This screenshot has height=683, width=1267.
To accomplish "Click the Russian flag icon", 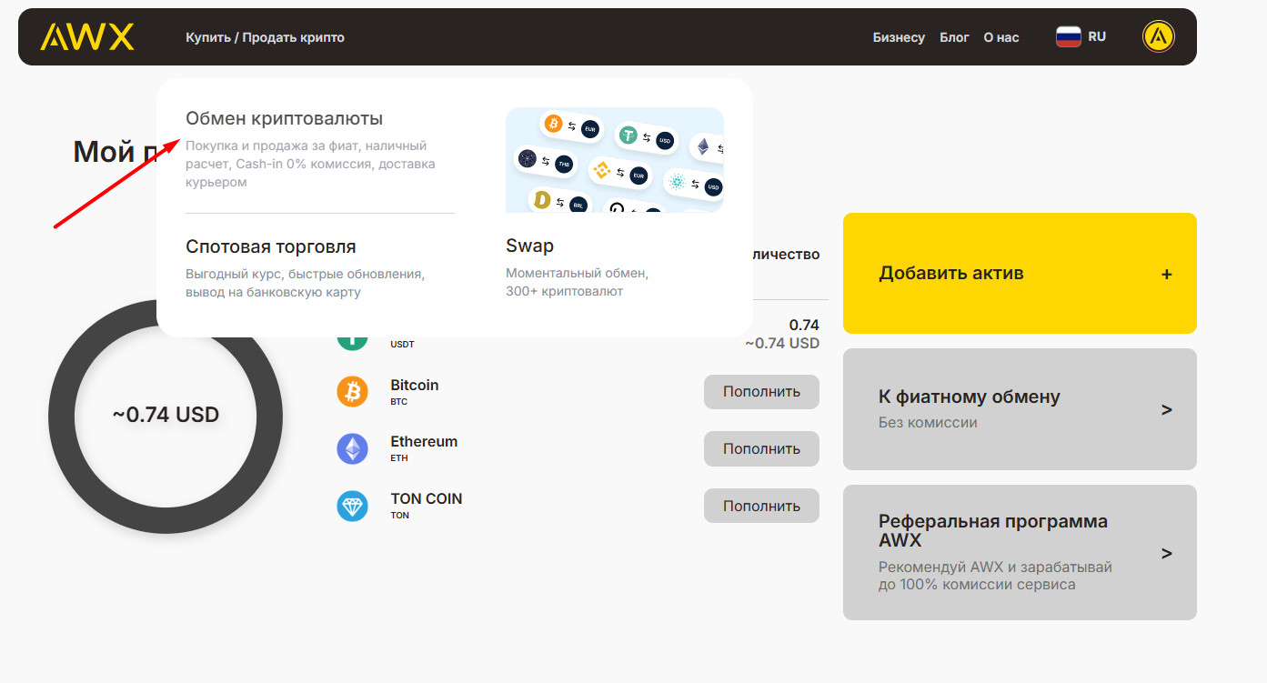I will (1068, 36).
